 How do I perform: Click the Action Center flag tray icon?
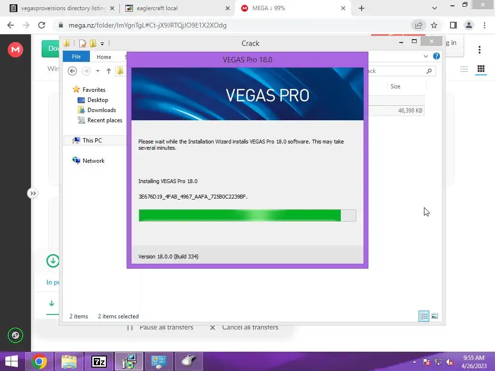[426, 362]
